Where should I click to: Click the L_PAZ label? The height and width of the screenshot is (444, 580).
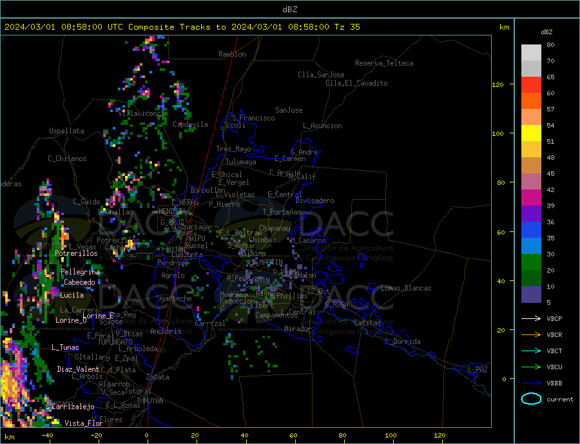[x=478, y=370]
